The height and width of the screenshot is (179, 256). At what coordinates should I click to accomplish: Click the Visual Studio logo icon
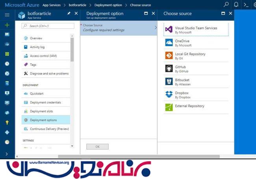tap(169, 30)
